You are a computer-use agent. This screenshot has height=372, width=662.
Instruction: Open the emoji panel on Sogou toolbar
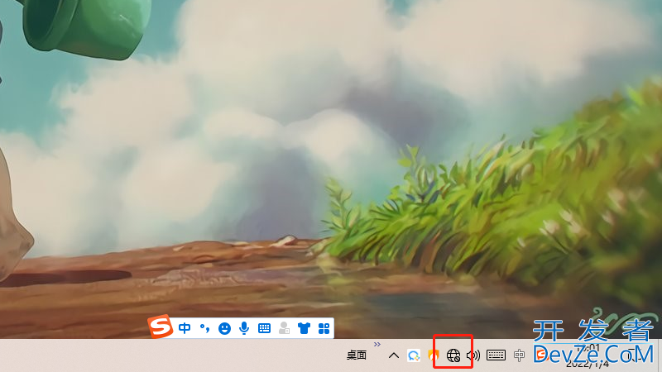[224, 328]
